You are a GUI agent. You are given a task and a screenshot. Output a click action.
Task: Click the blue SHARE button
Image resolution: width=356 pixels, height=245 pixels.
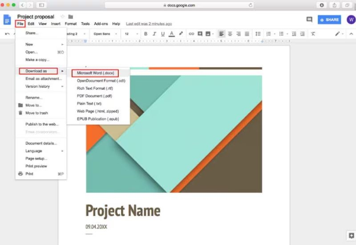[x=329, y=20]
